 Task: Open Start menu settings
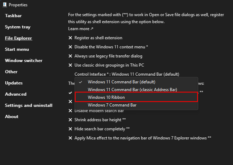coord(17,49)
